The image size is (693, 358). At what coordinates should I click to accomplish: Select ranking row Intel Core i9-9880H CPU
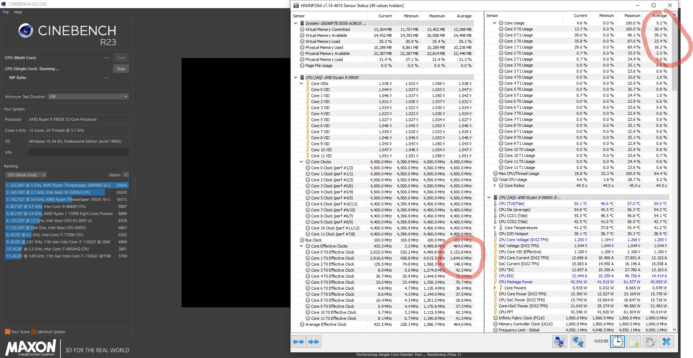click(x=67, y=206)
